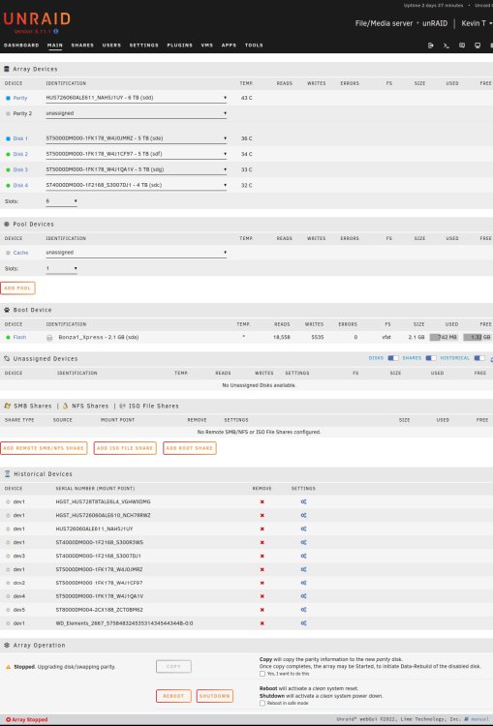Open the Parity 2 unassigned dropdown
The image size is (493, 726).
coord(137,113)
